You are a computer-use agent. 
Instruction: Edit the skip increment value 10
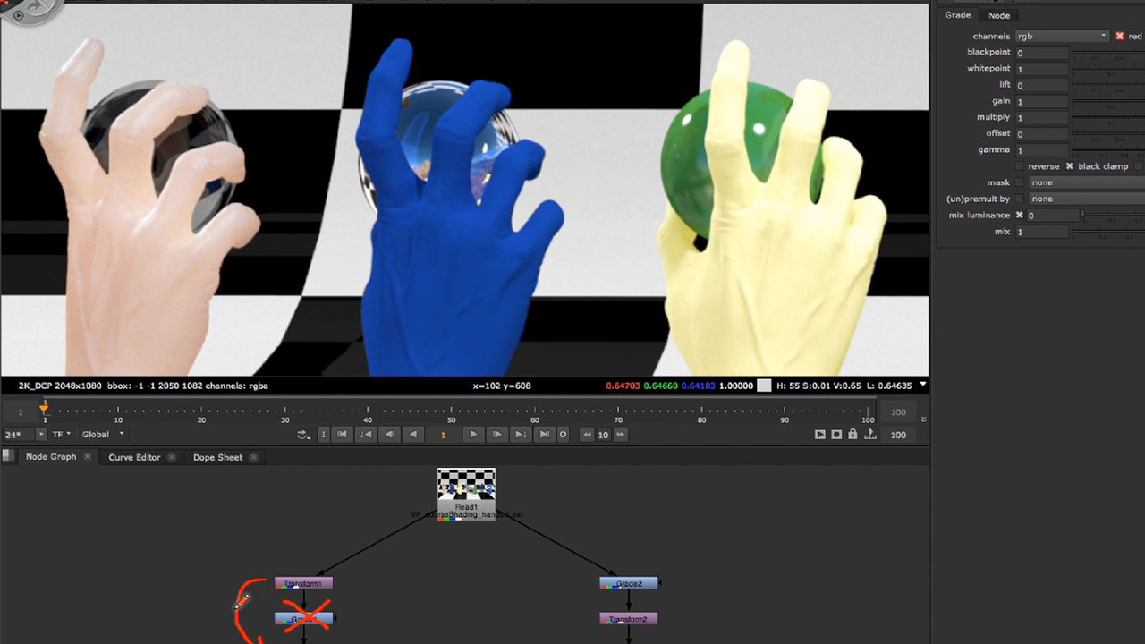point(603,435)
